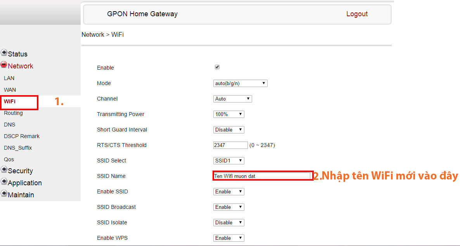Screen dimensions: 460x246
Task: Click the Mode label
Action: point(104,84)
